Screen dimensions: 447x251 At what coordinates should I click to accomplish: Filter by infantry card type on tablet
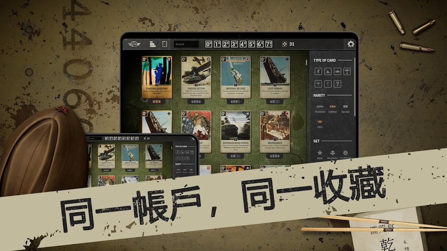[x=318, y=71]
